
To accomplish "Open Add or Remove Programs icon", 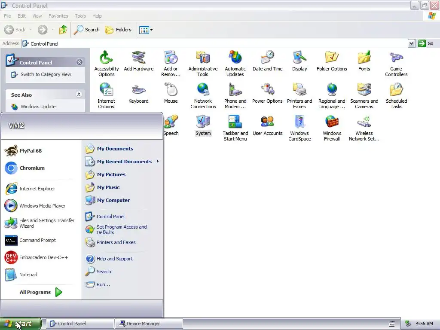I will 171,64.
